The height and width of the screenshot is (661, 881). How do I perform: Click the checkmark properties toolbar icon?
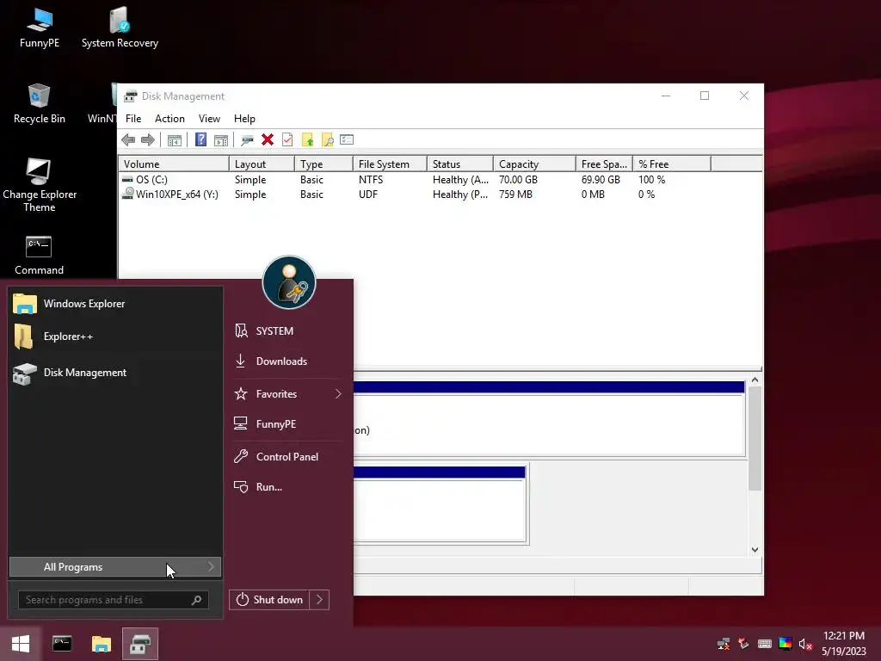(287, 139)
